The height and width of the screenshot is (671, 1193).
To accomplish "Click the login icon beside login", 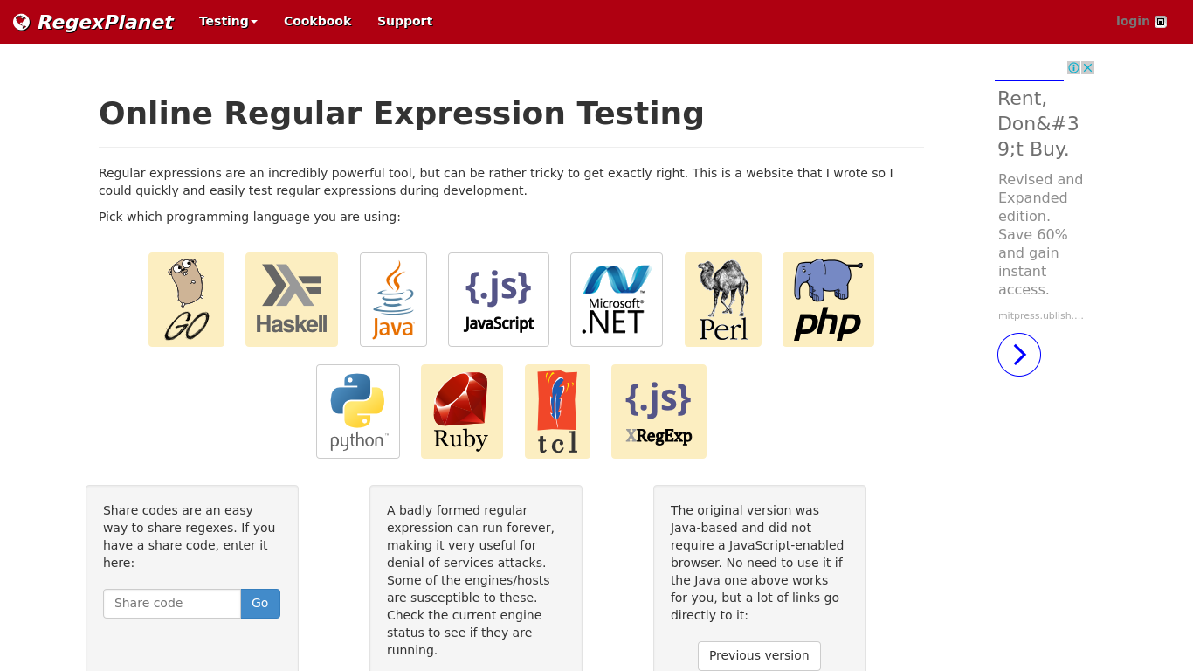I will (x=1161, y=22).
